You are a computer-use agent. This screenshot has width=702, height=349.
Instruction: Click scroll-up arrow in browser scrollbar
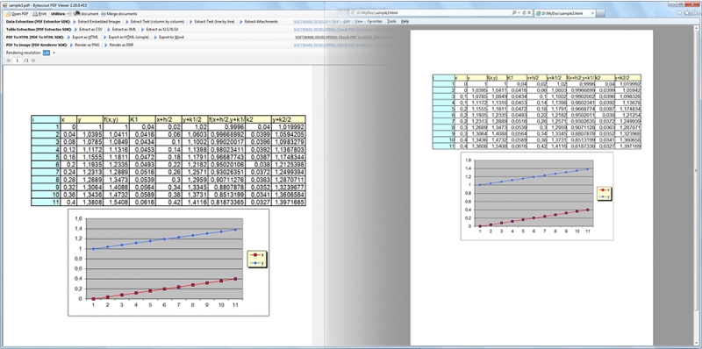(696, 28)
